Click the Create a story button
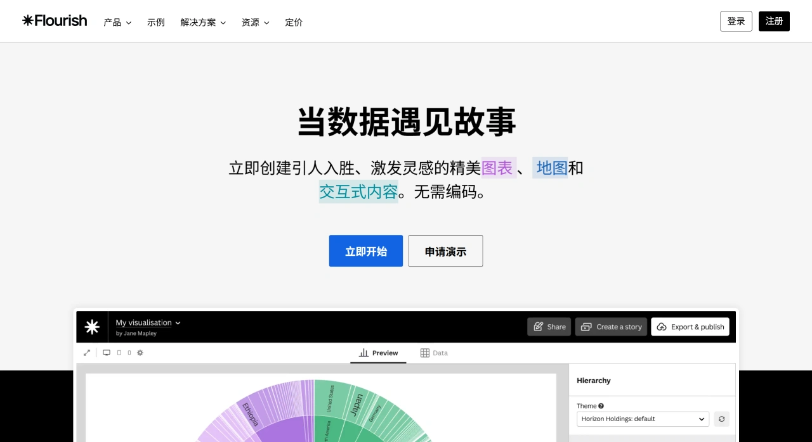The width and height of the screenshot is (812, 442). pos(612,327)
